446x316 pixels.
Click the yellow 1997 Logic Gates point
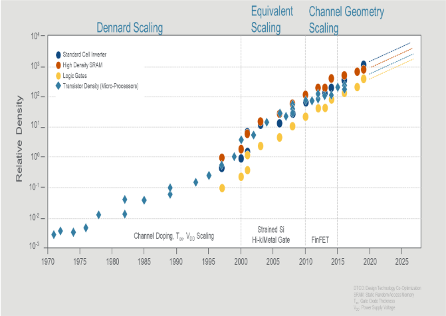click(222, 188)
